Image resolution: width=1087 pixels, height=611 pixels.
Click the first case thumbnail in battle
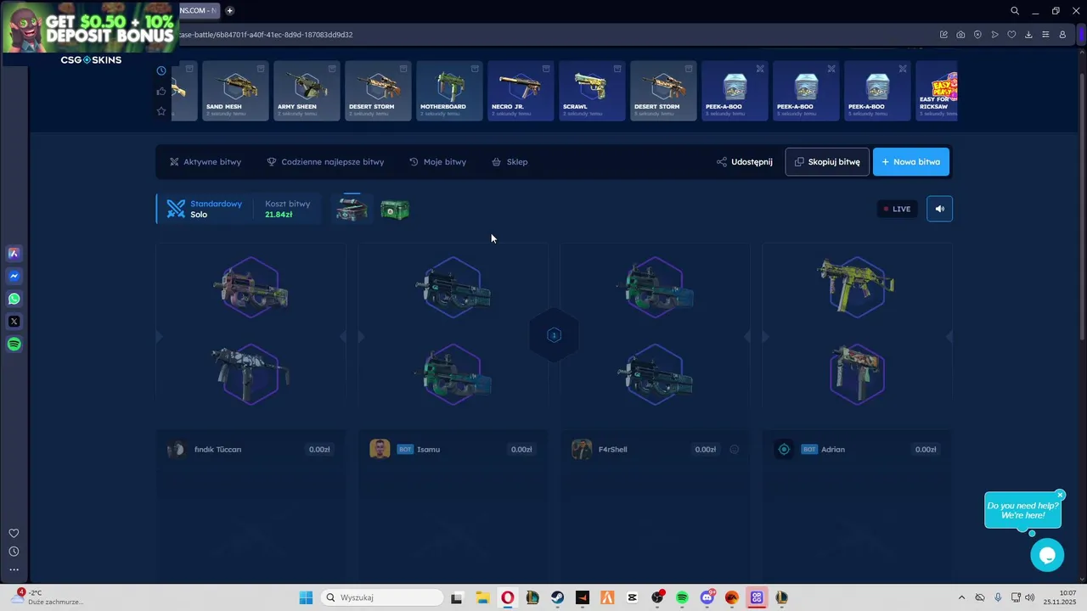[x=352, y=209]
